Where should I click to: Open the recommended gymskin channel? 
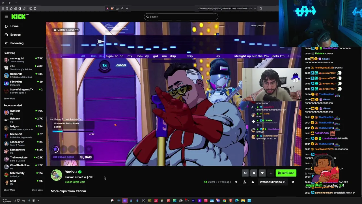coord(23,112)
